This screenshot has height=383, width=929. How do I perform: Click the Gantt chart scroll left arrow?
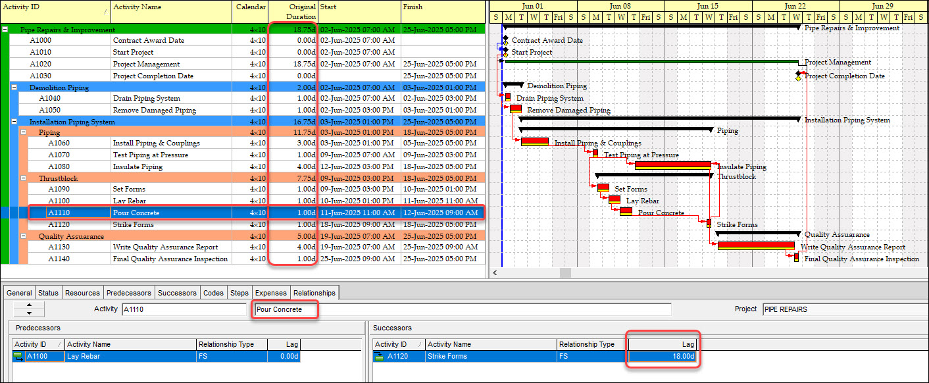[495, 272]
